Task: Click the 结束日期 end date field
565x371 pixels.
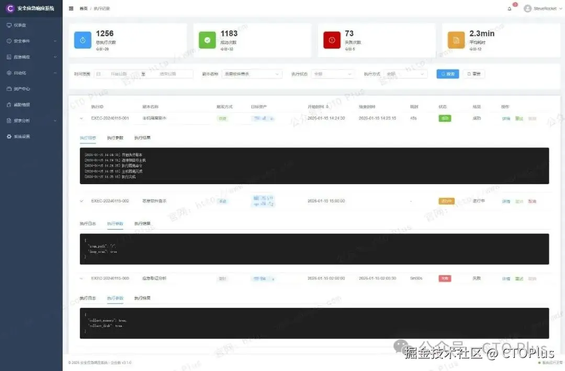Action: pyautogui.click(x=168, y=74)
